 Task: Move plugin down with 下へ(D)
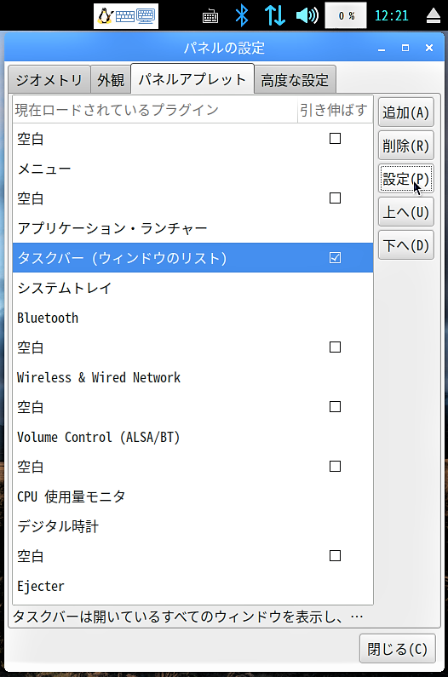pos(406,245)
